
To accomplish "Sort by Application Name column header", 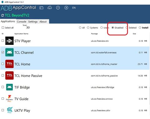I will [x=21, y=34].
